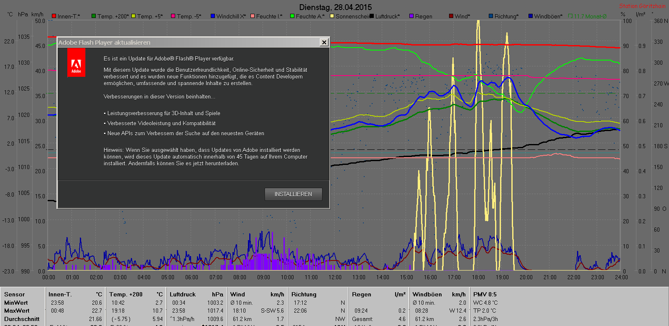This screenshot has height=326, width=669.
Task: Click the bright green Feuchte A. legend square
Action: tap(292, 16)
